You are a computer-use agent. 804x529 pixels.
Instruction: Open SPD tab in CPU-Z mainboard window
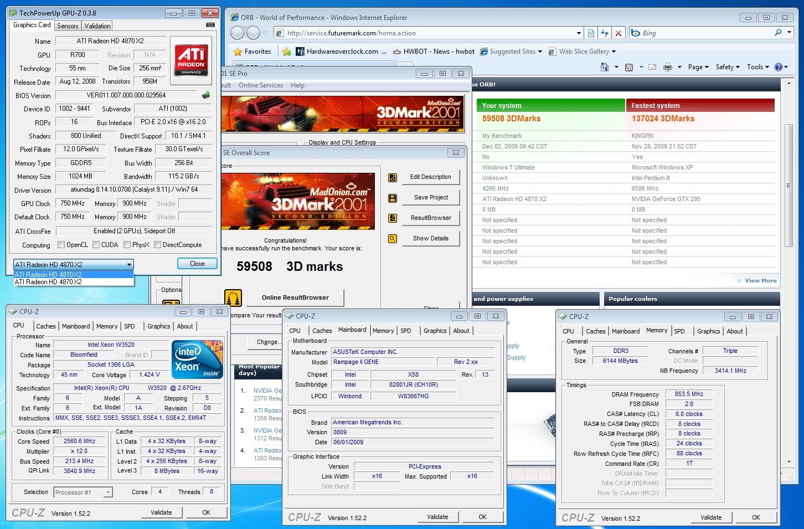(406, 331)
